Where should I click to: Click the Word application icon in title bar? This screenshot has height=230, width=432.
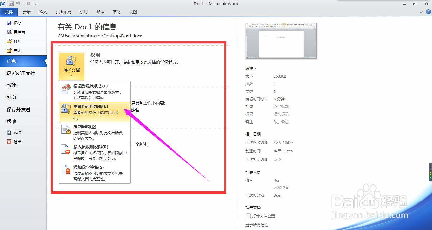click(3, 3)
